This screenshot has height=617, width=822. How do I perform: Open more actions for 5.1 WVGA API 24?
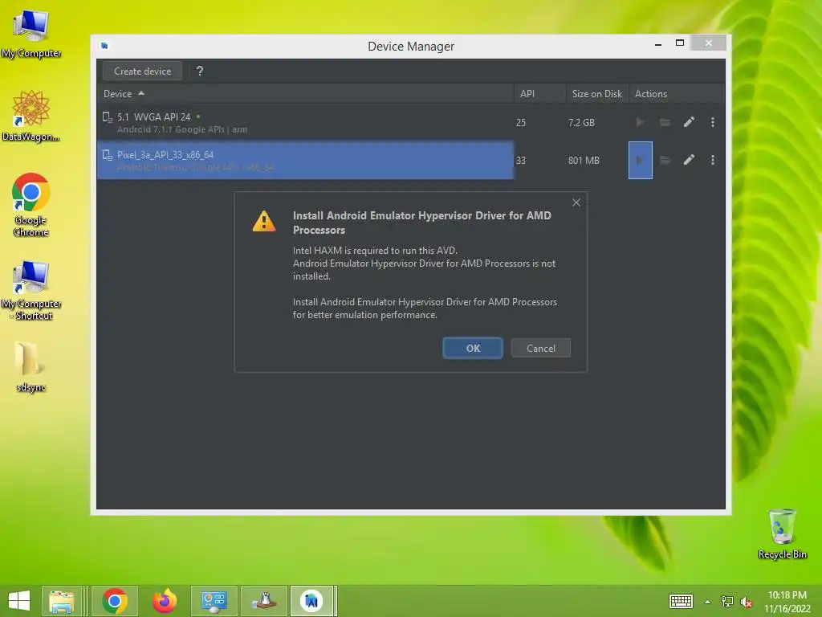point(713,122)
